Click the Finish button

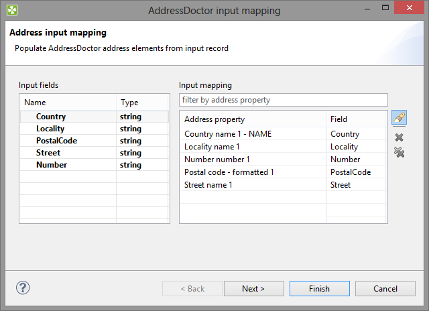pyautogui.click(x=319, y=288)
